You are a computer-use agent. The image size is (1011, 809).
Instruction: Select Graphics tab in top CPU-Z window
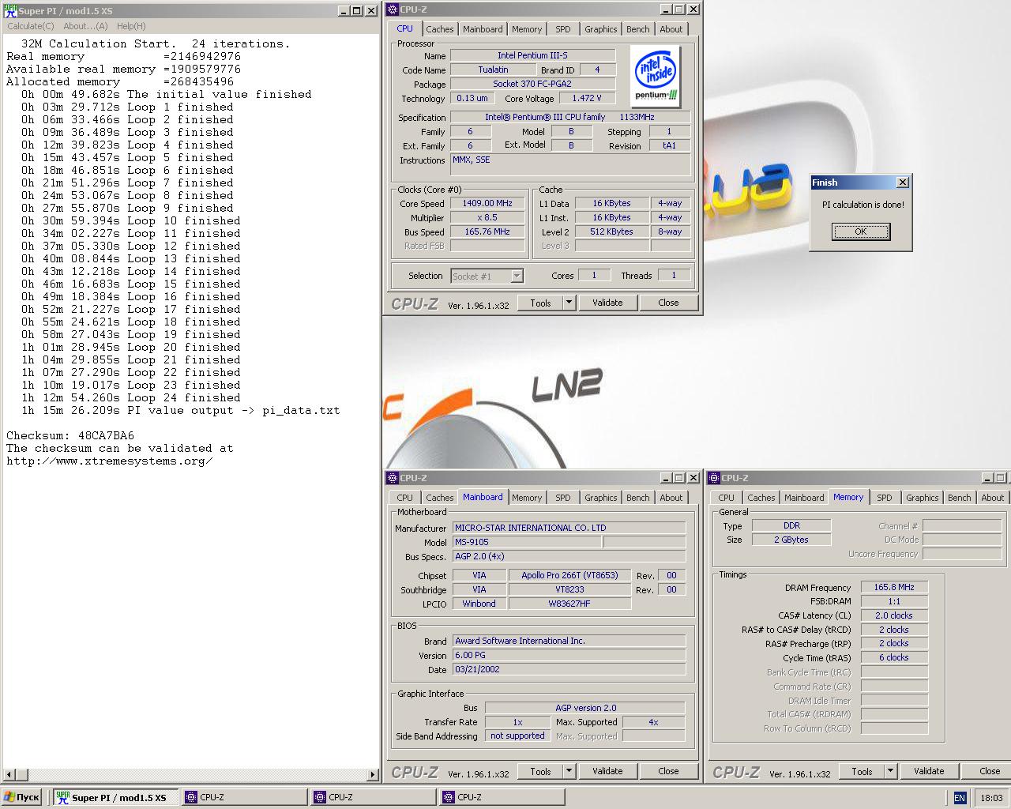[601, 29]
